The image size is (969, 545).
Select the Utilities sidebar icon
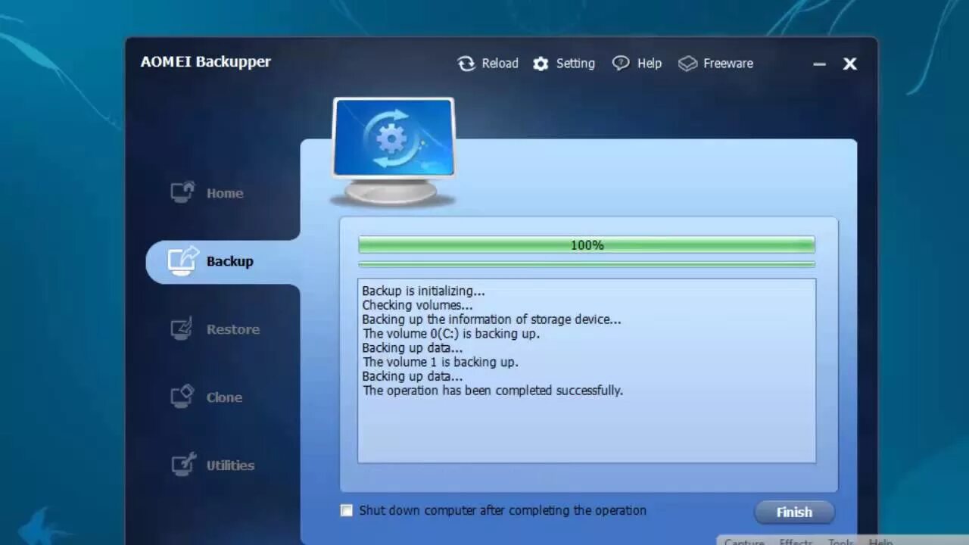pyautogui.click(x=182, y=464)
